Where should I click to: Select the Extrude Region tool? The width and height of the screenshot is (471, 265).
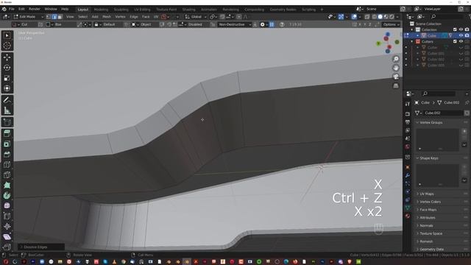pyautogui.click(x=7, y=133)
